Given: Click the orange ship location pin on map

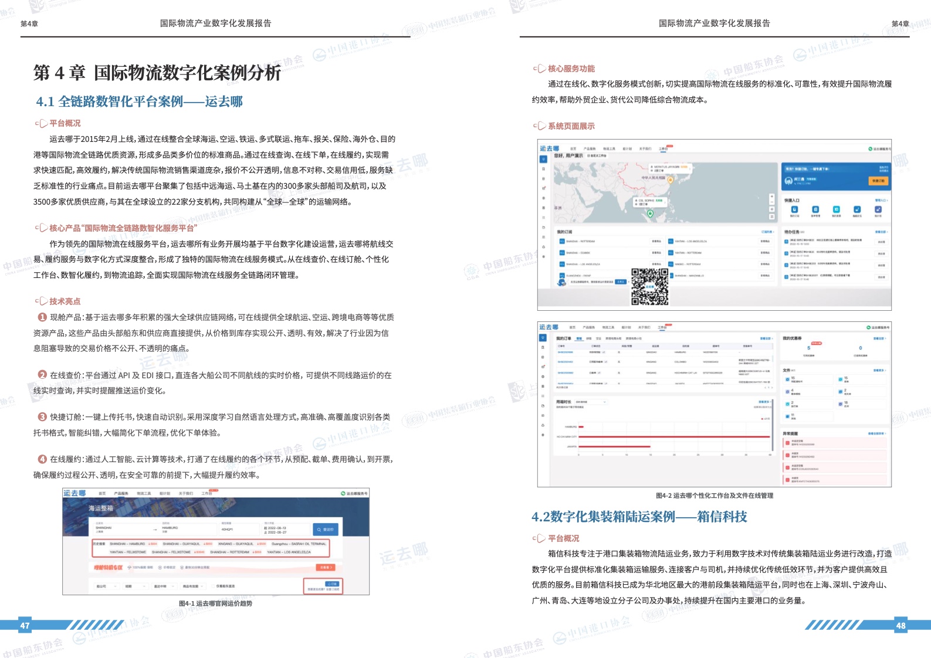Looking at the screenshot, I should (671, 180).
